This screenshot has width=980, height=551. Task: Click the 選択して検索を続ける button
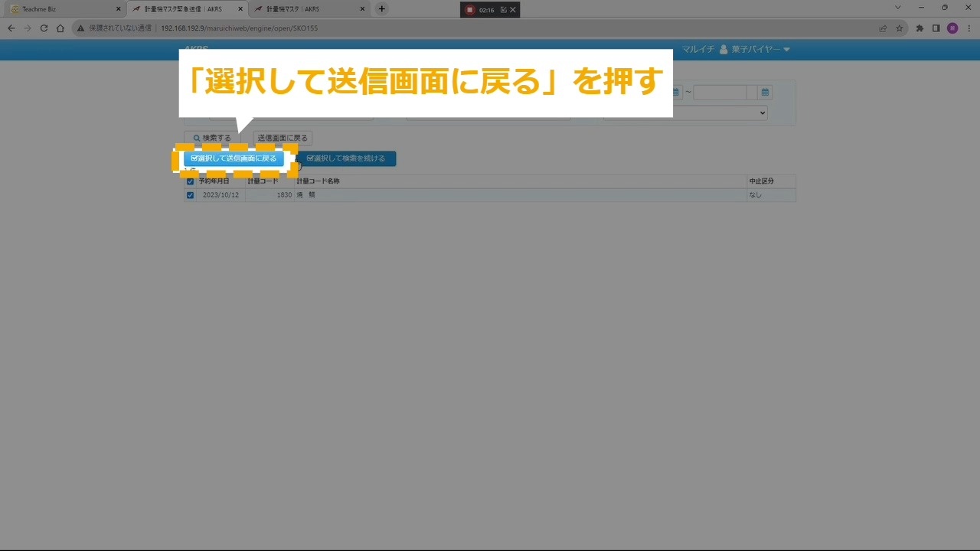click(346, 158)
